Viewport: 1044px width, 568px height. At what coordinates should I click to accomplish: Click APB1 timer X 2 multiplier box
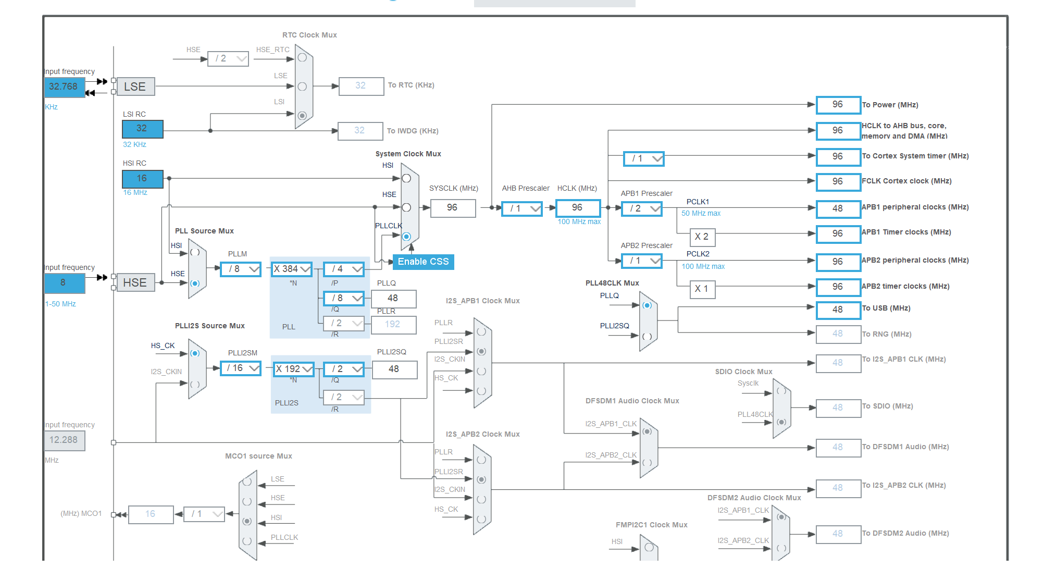coord(702,237)
